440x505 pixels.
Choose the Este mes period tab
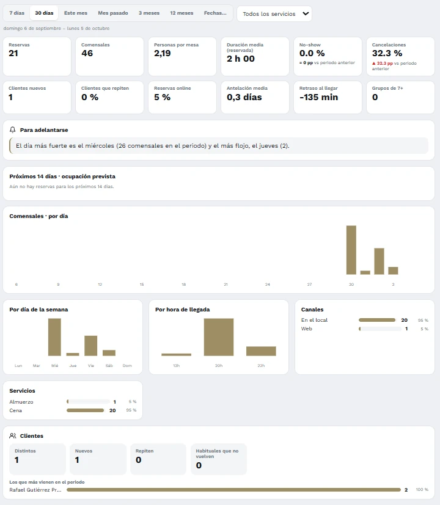pyautogui.click(x=76, y=13)
